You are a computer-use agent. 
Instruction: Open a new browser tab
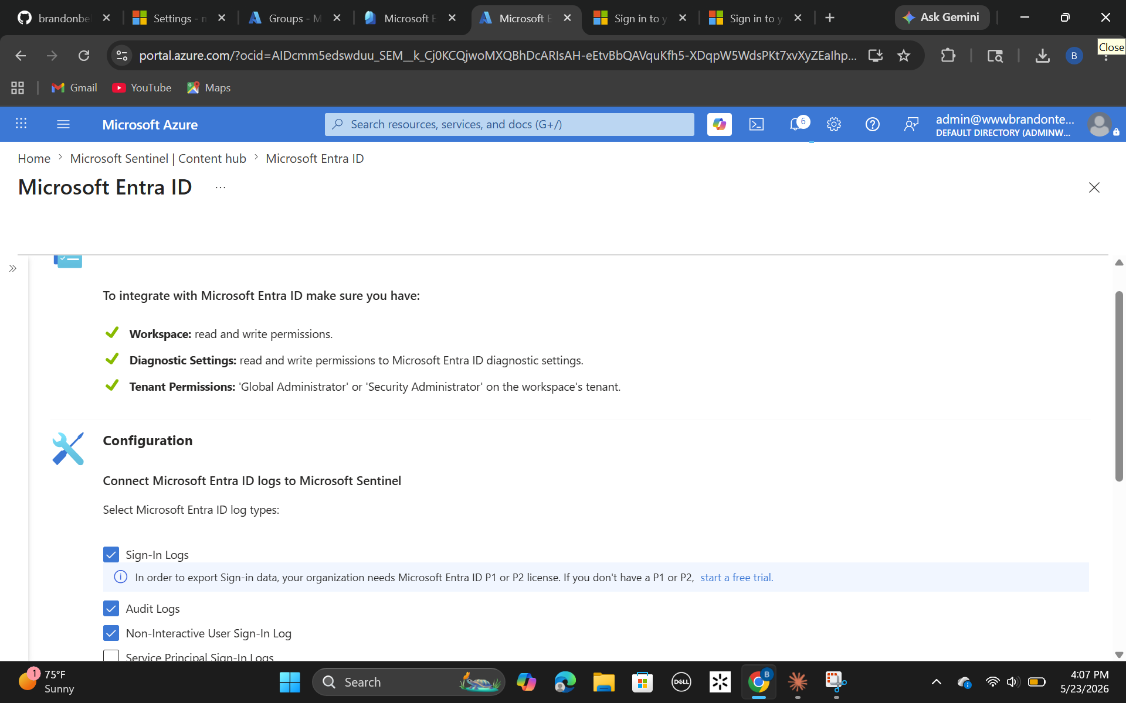coord(829,18)
